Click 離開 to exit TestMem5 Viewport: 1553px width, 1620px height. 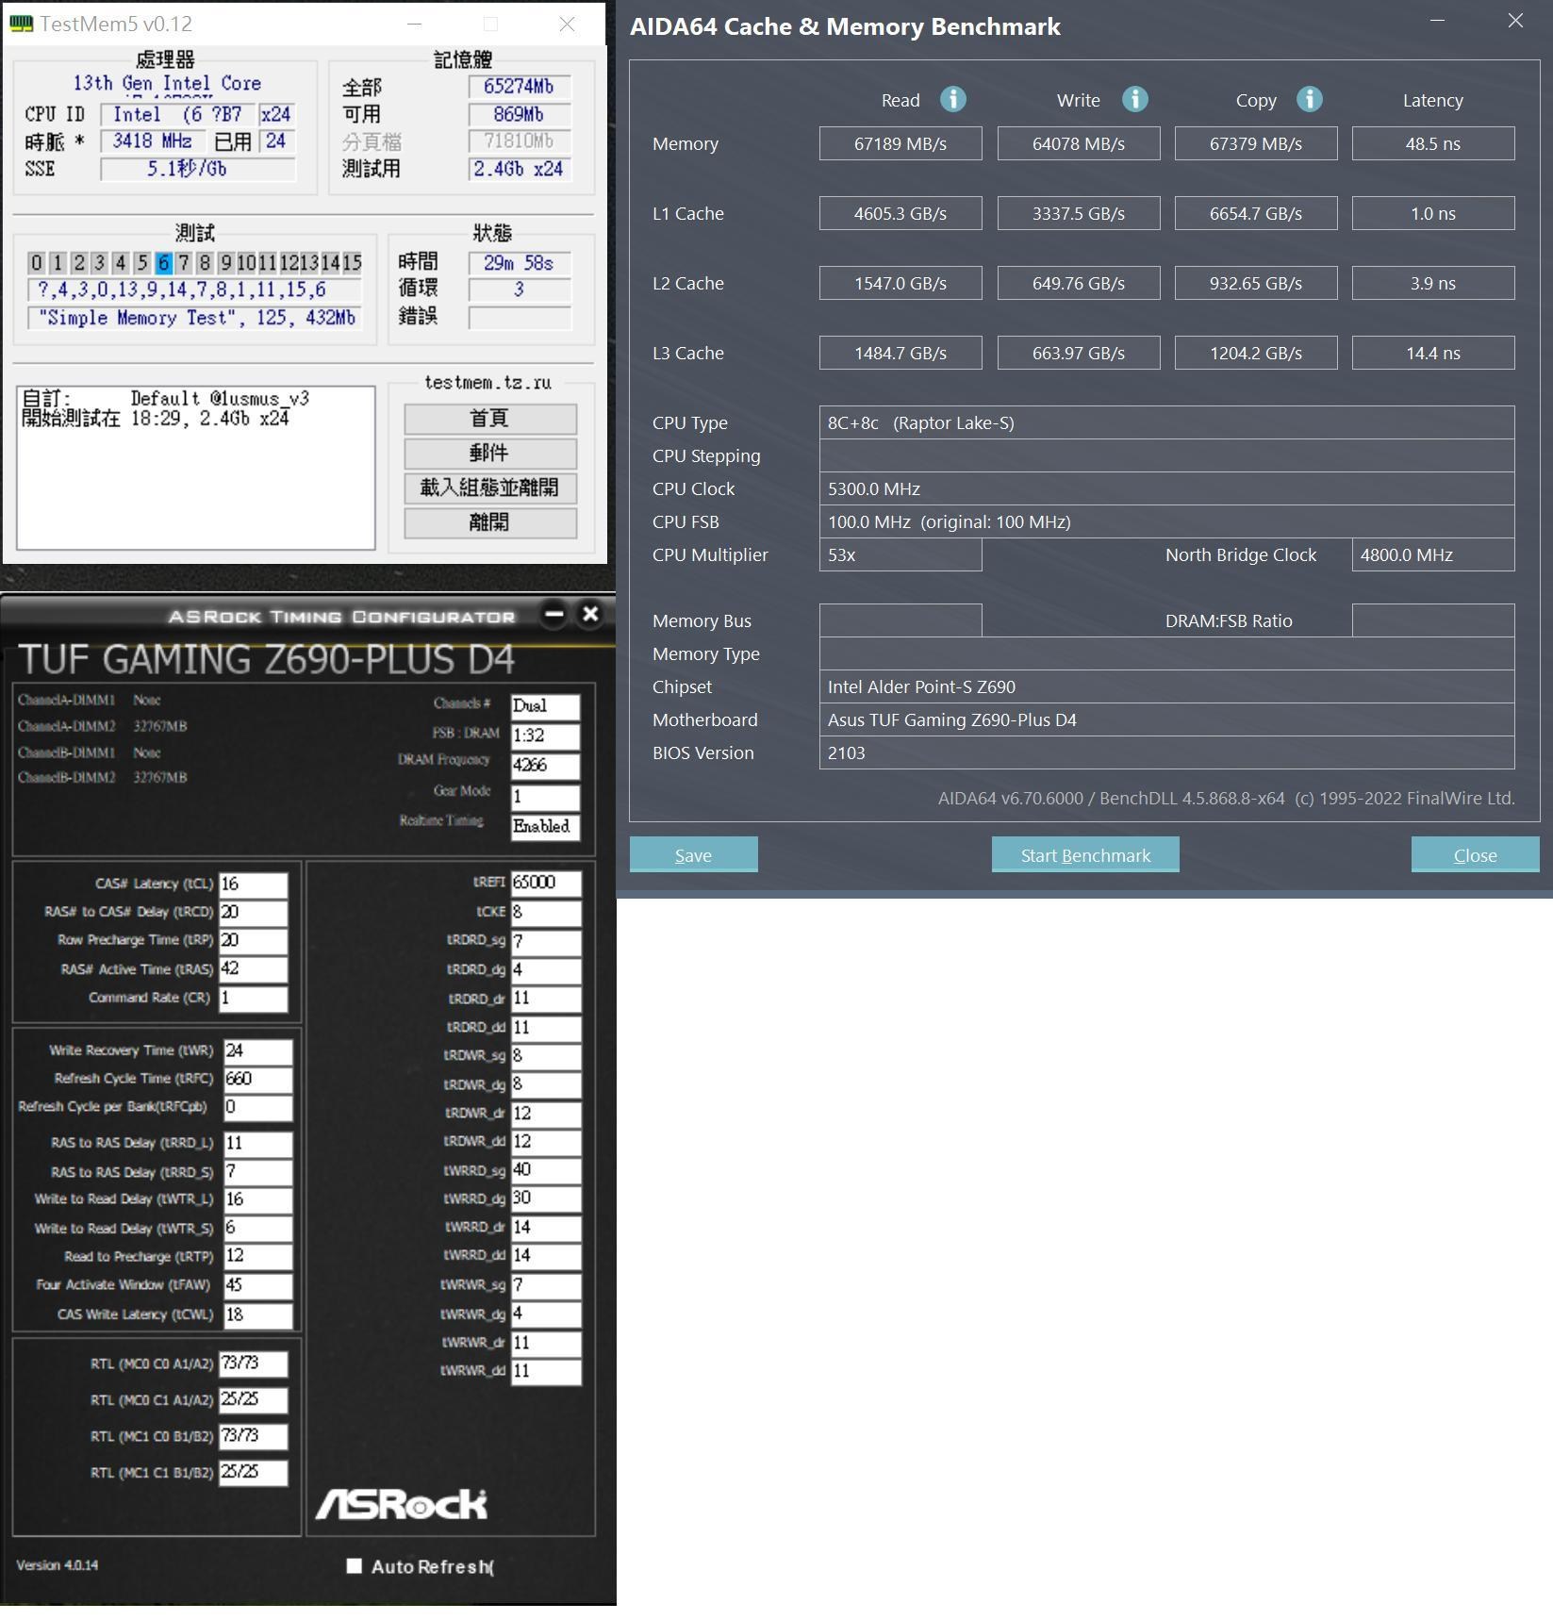(490, 522)
